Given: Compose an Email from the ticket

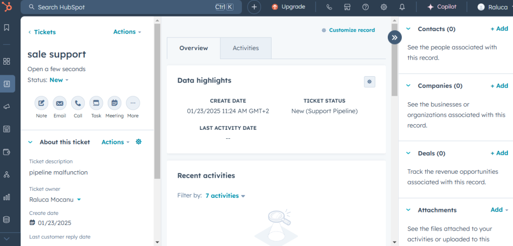Looking at the screenshot, I should [x=60, y=103].
